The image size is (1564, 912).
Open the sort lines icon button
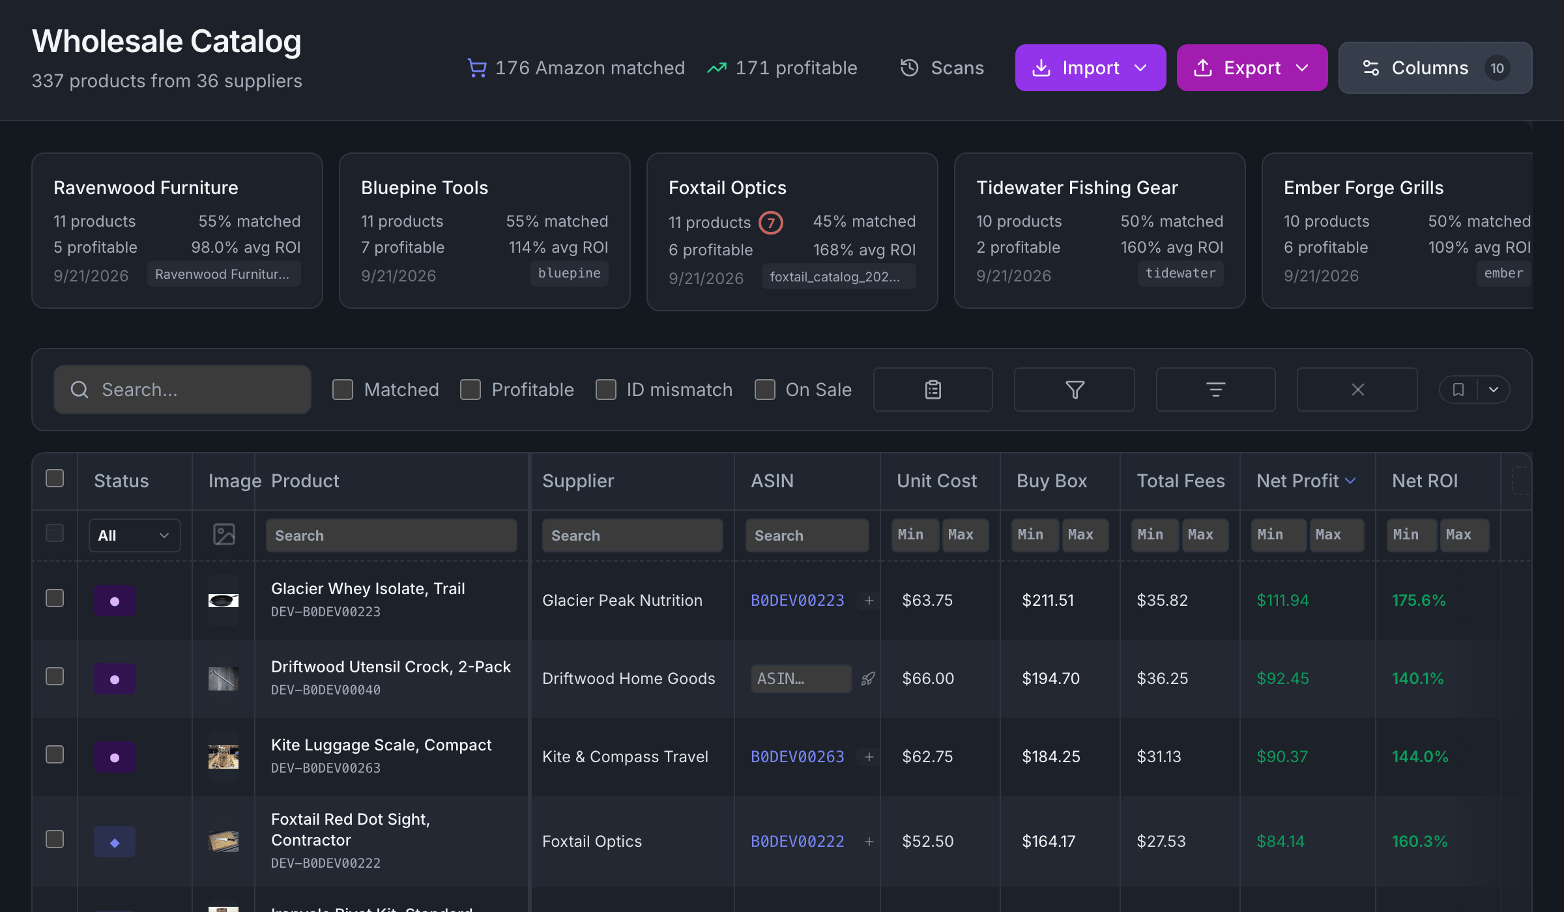tap(1215, 390)
